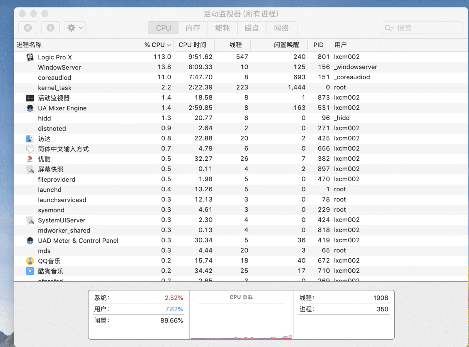This screenshot has width=469, height=347.
Task: Click the 线程 1908 count
Action: [x=380, y=298]
